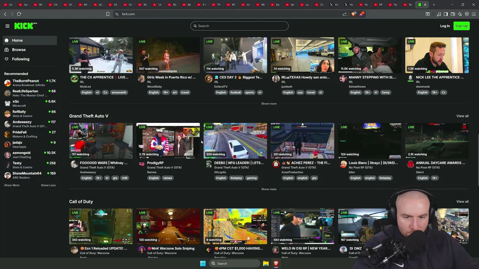This screenshot has width=479, height=269.
Task: Open ProdigyRP stream thumbnail
Action: point(168,141)
